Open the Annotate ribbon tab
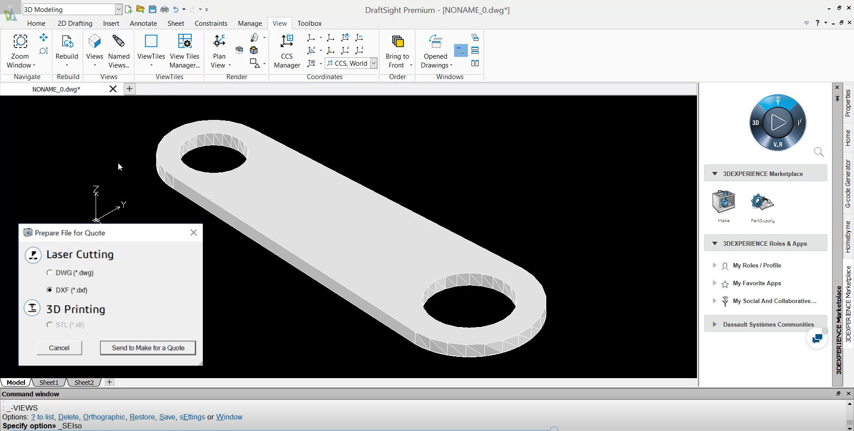Screen dimensions: 854x431 (x=143, y=23)
